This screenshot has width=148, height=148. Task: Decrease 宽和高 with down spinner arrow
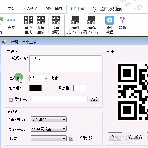click(x=46, y=79)
